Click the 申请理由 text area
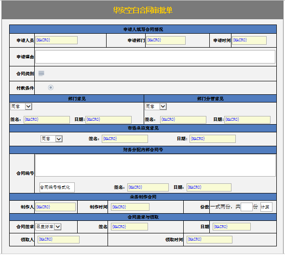The height and width of the screenshot is (256, 285). [155, 57]
